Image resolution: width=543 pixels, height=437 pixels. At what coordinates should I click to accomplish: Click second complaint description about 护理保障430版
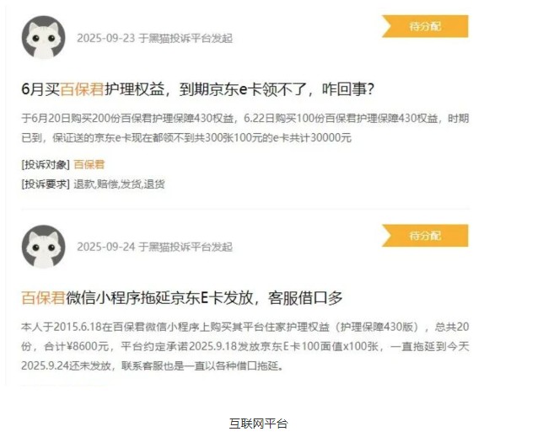(245, 346)
